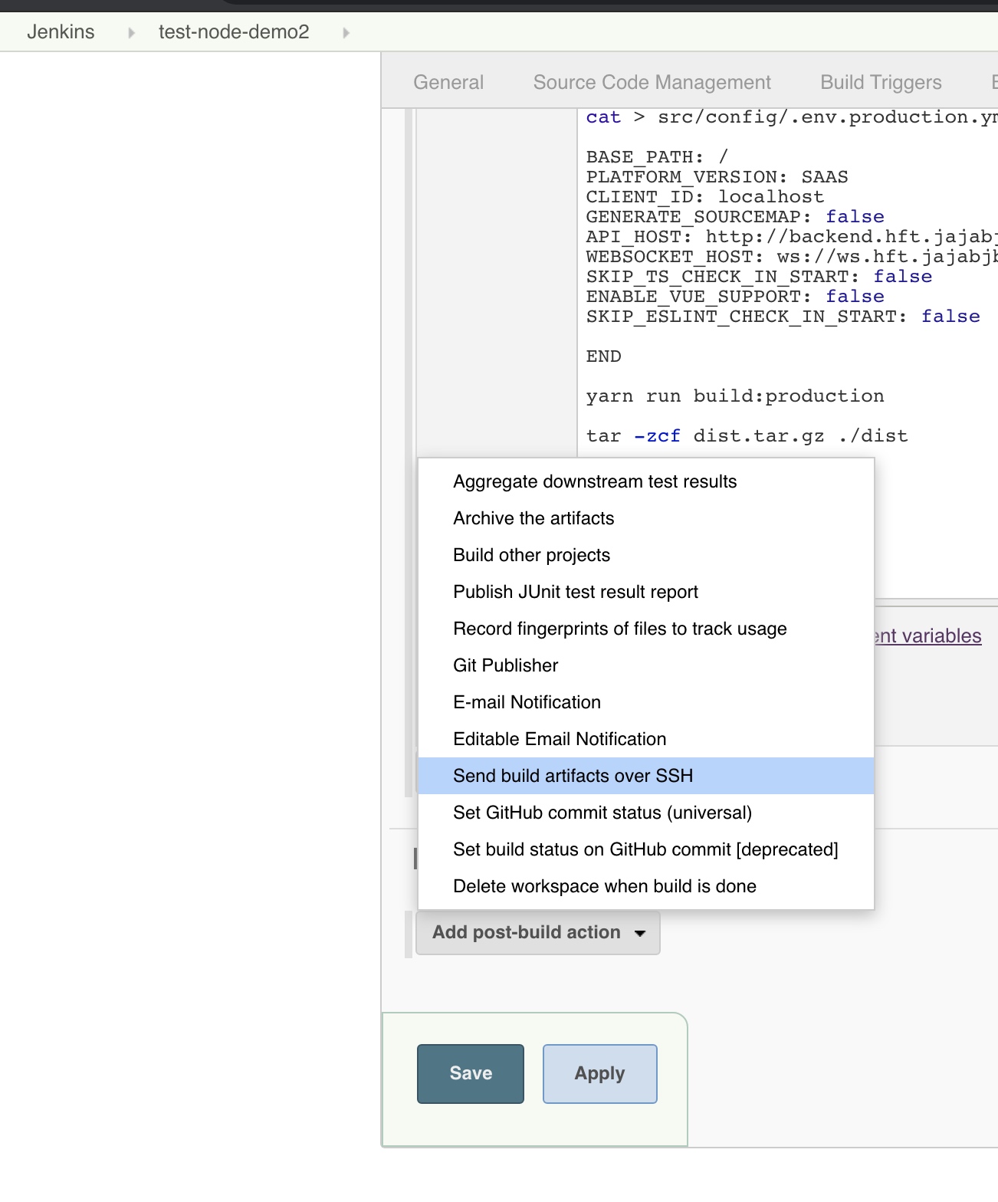Open the test-node-demo2 breadcrumb link

[x=234, y=32]
